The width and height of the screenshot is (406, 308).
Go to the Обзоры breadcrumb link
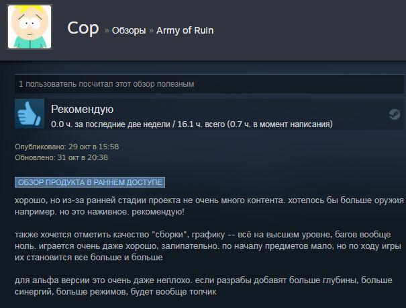click(129, 30)
